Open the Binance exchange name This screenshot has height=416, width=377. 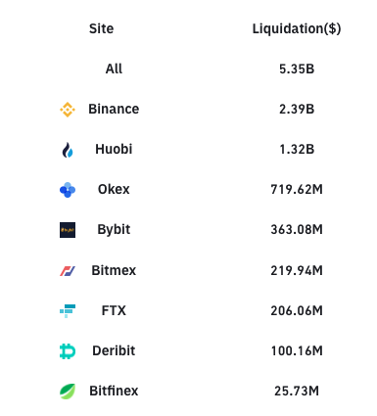click(114, 109)
